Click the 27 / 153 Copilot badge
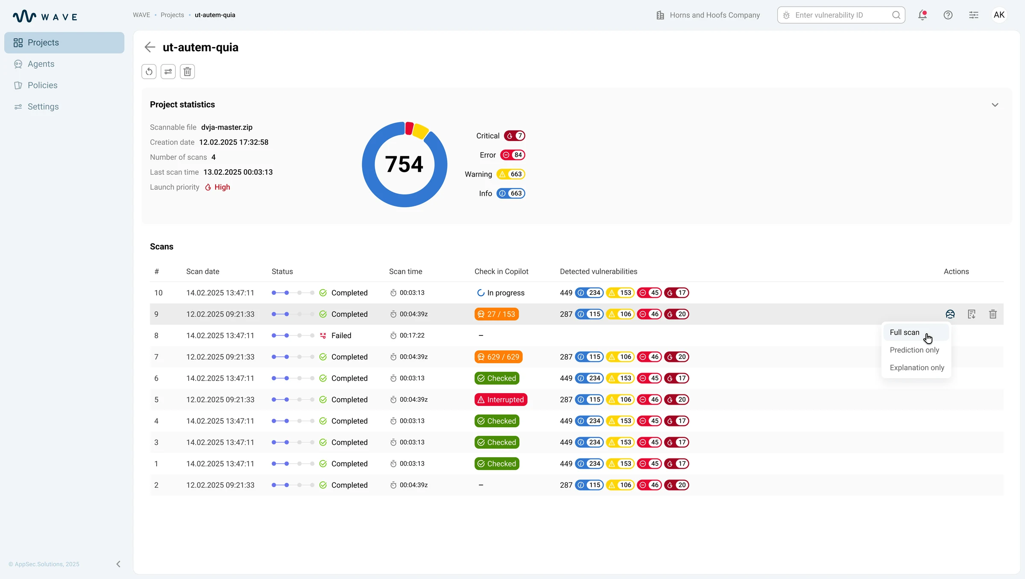Viewport: 1025px width, 579px height. pyautogui.click(x=497, y=314)
